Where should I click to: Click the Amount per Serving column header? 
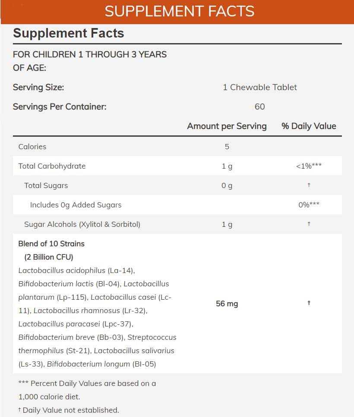[227, 126]
